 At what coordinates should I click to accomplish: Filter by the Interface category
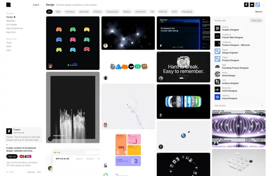tap(70, 12)
